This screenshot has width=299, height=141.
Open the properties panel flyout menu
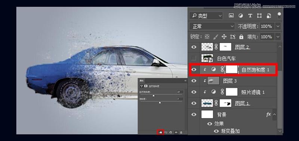(x=185, y=81)
